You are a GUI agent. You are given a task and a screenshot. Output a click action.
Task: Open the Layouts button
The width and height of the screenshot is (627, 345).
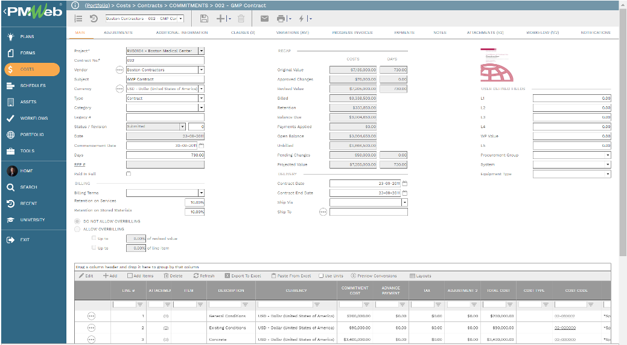421,276
